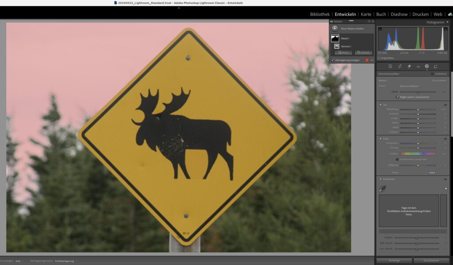Open the Preset Benutzerdefiniert dropdown
This screenshot has height=265, width=453.
pos(411,86)
